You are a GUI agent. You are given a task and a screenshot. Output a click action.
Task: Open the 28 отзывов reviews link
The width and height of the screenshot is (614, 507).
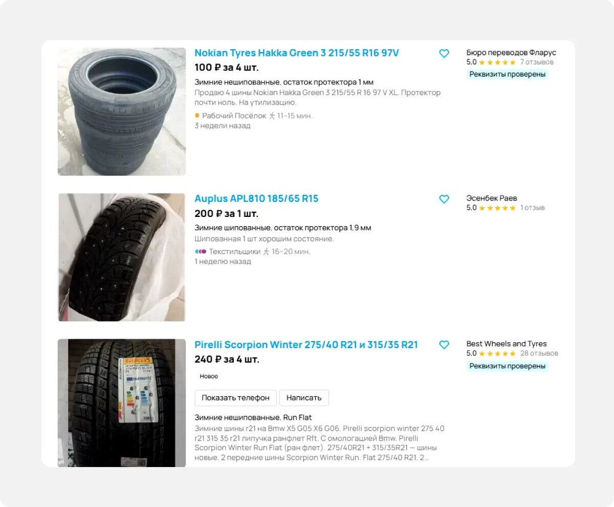(x=539, y=354)
